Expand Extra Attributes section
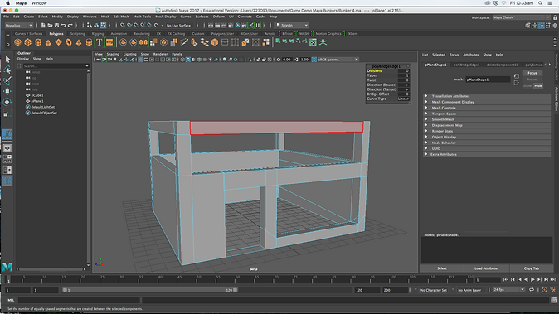 click(x=487, y=154)
